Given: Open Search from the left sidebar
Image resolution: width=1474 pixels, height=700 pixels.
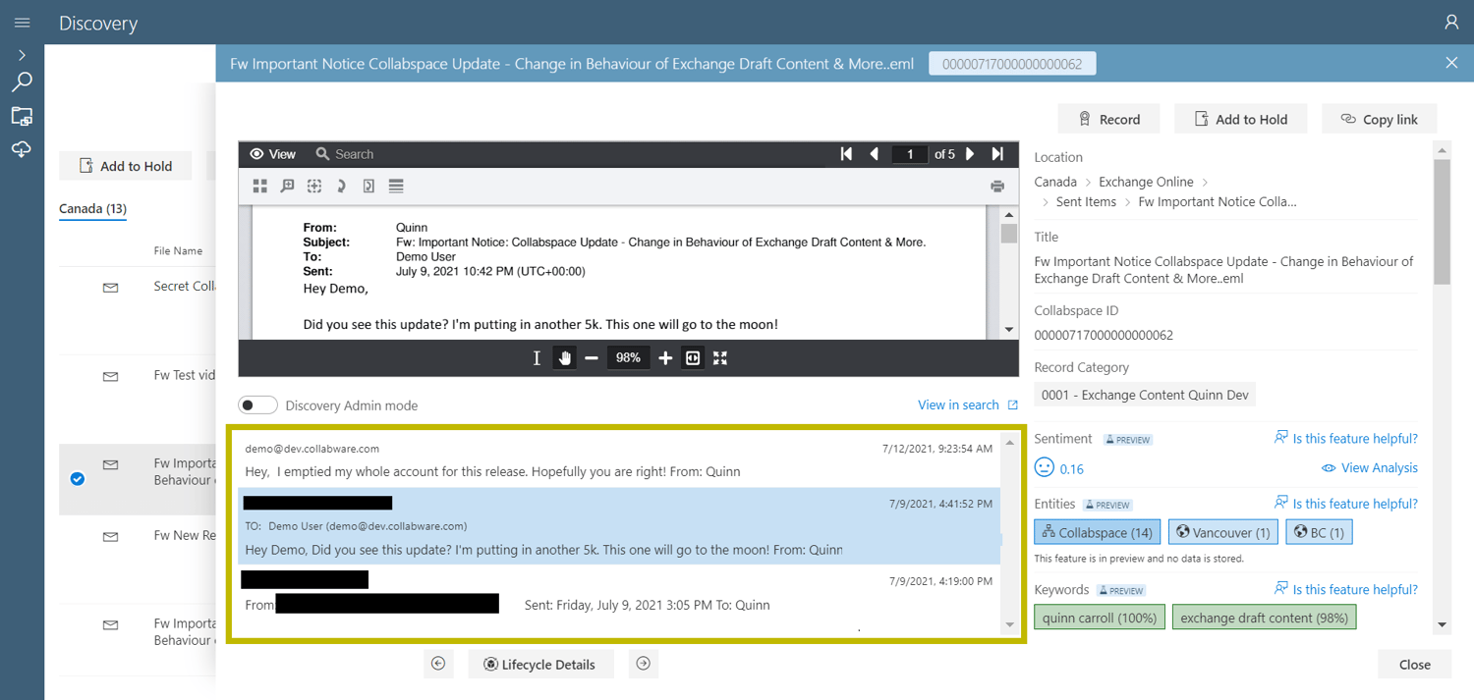Looking at the screenshot, I should 22,81.
